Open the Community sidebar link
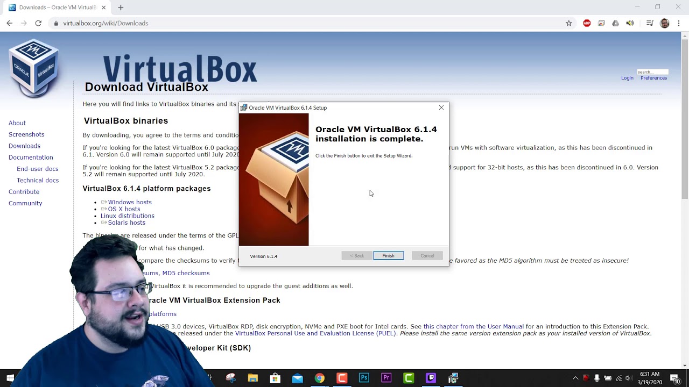 click(x=25, y=203)
